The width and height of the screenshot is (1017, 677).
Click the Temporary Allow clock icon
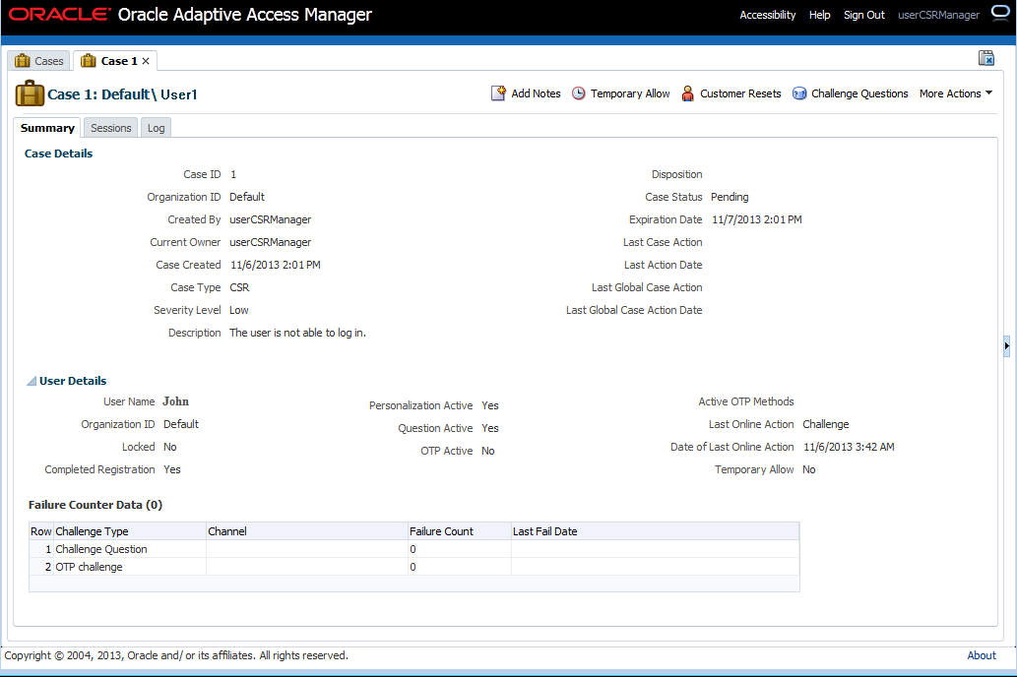(x=578, y=93)
